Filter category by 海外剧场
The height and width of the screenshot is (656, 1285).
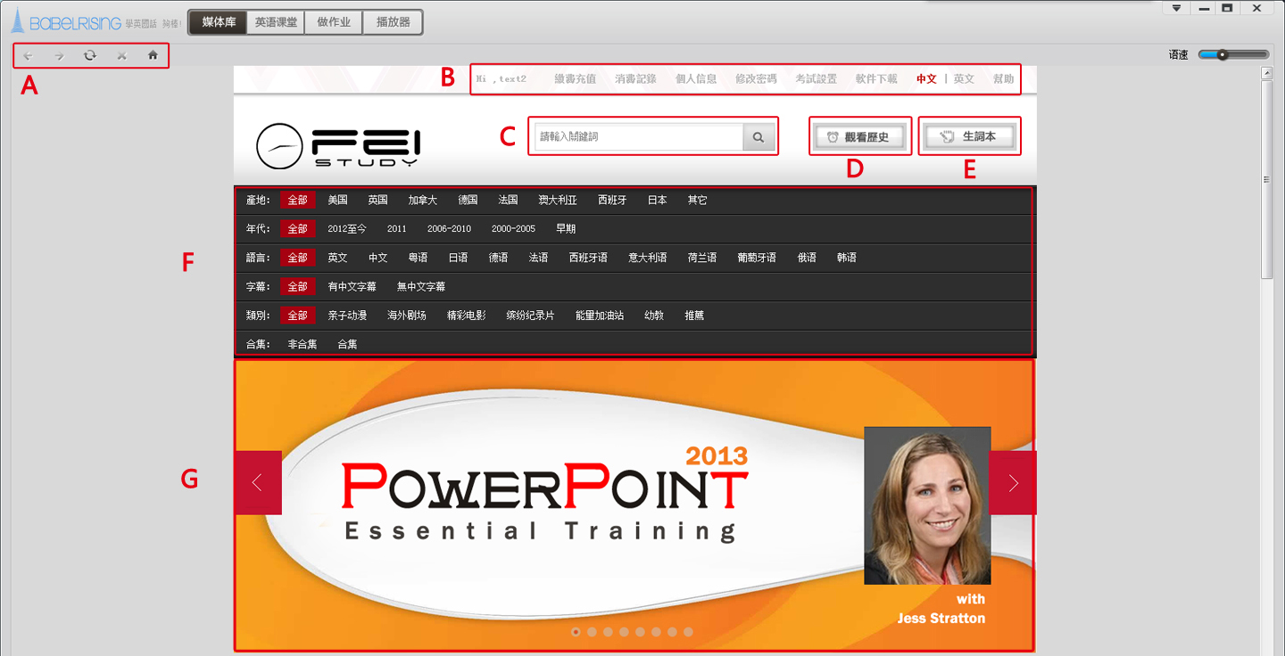pos(407,316)
